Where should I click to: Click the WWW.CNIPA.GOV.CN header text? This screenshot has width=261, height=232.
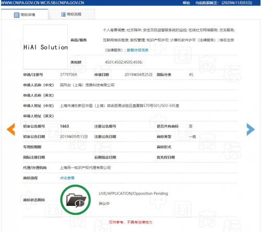coord(20,3)
